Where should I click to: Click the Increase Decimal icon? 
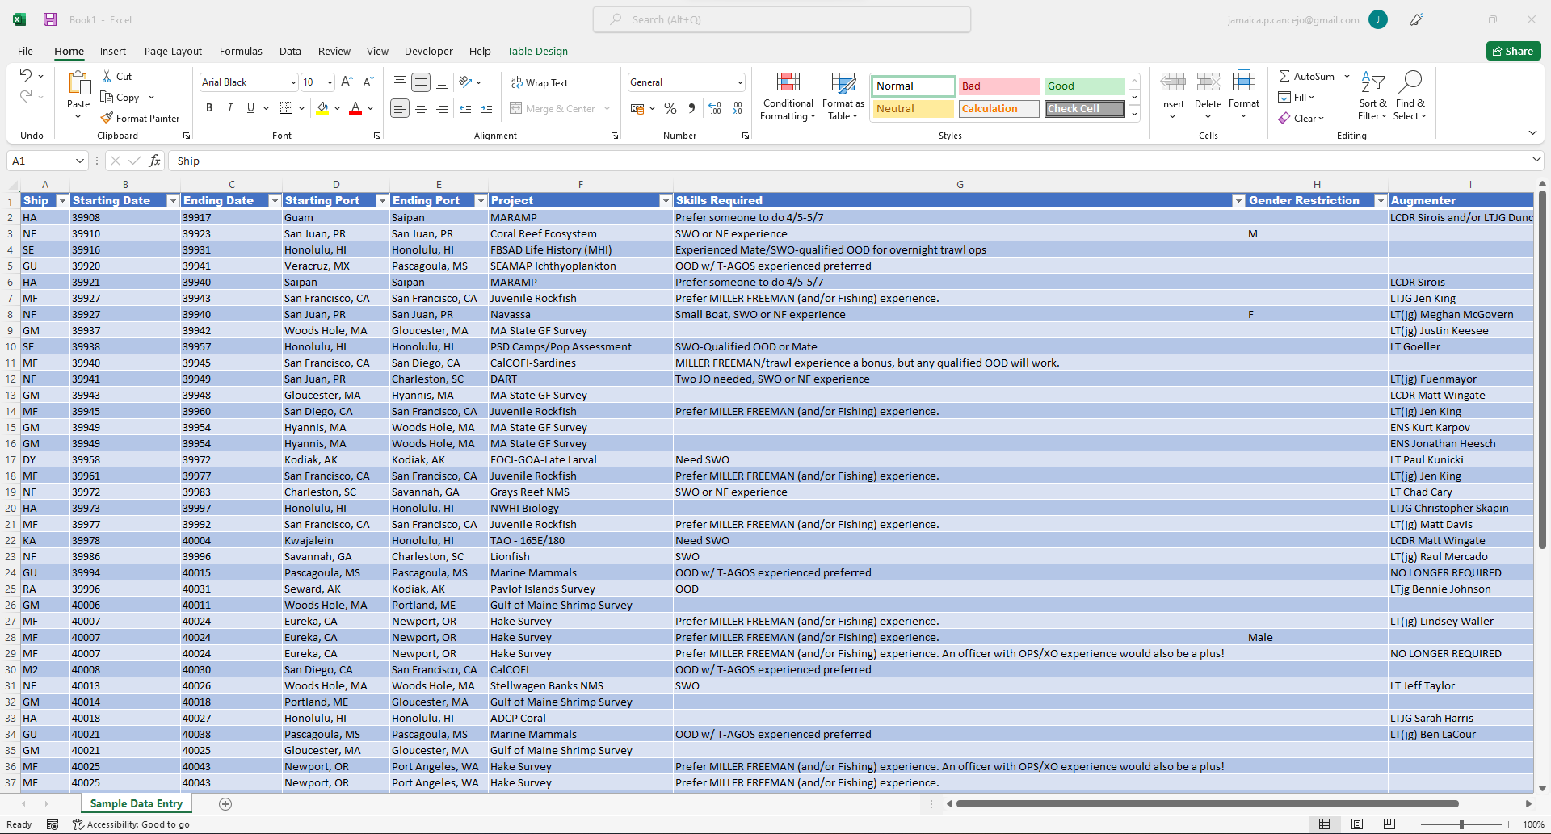pyautogui.click(x=715, y=108)
